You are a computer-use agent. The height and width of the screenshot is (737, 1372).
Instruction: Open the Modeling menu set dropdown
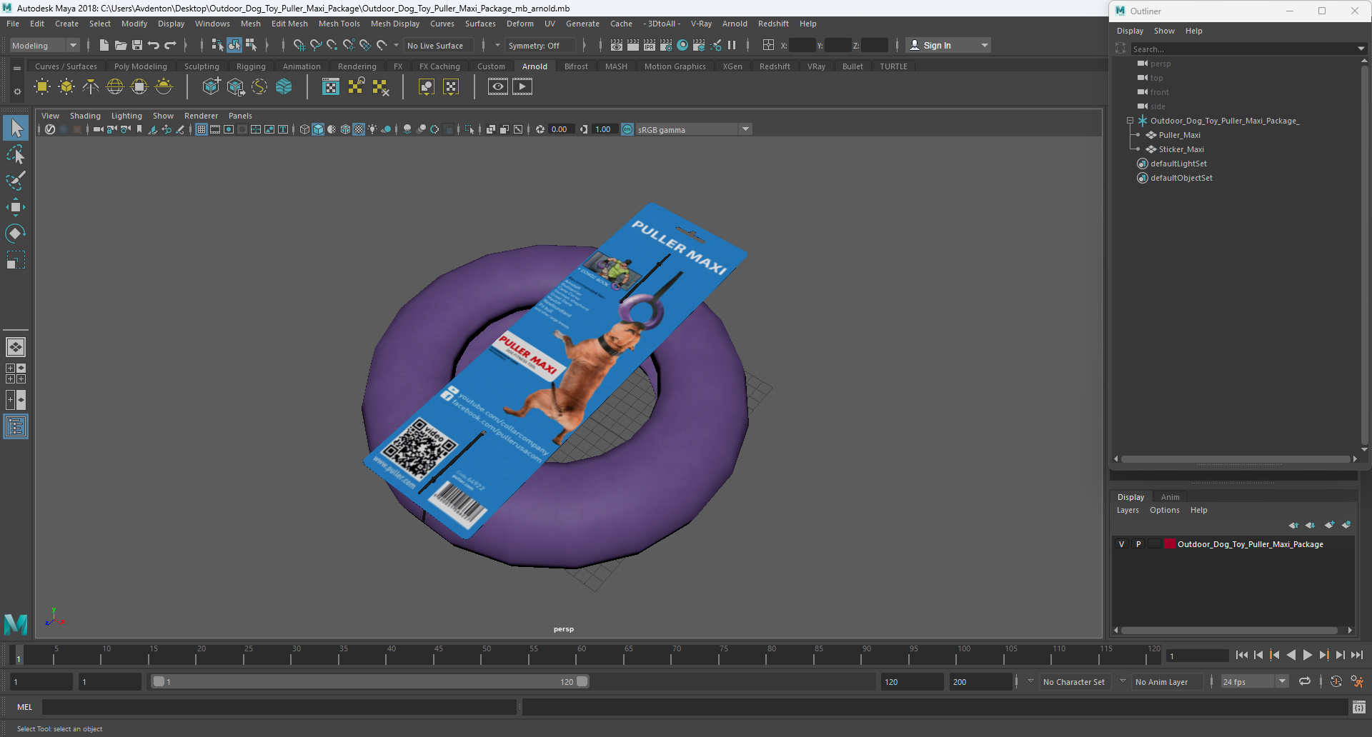(x=44, y=45)
